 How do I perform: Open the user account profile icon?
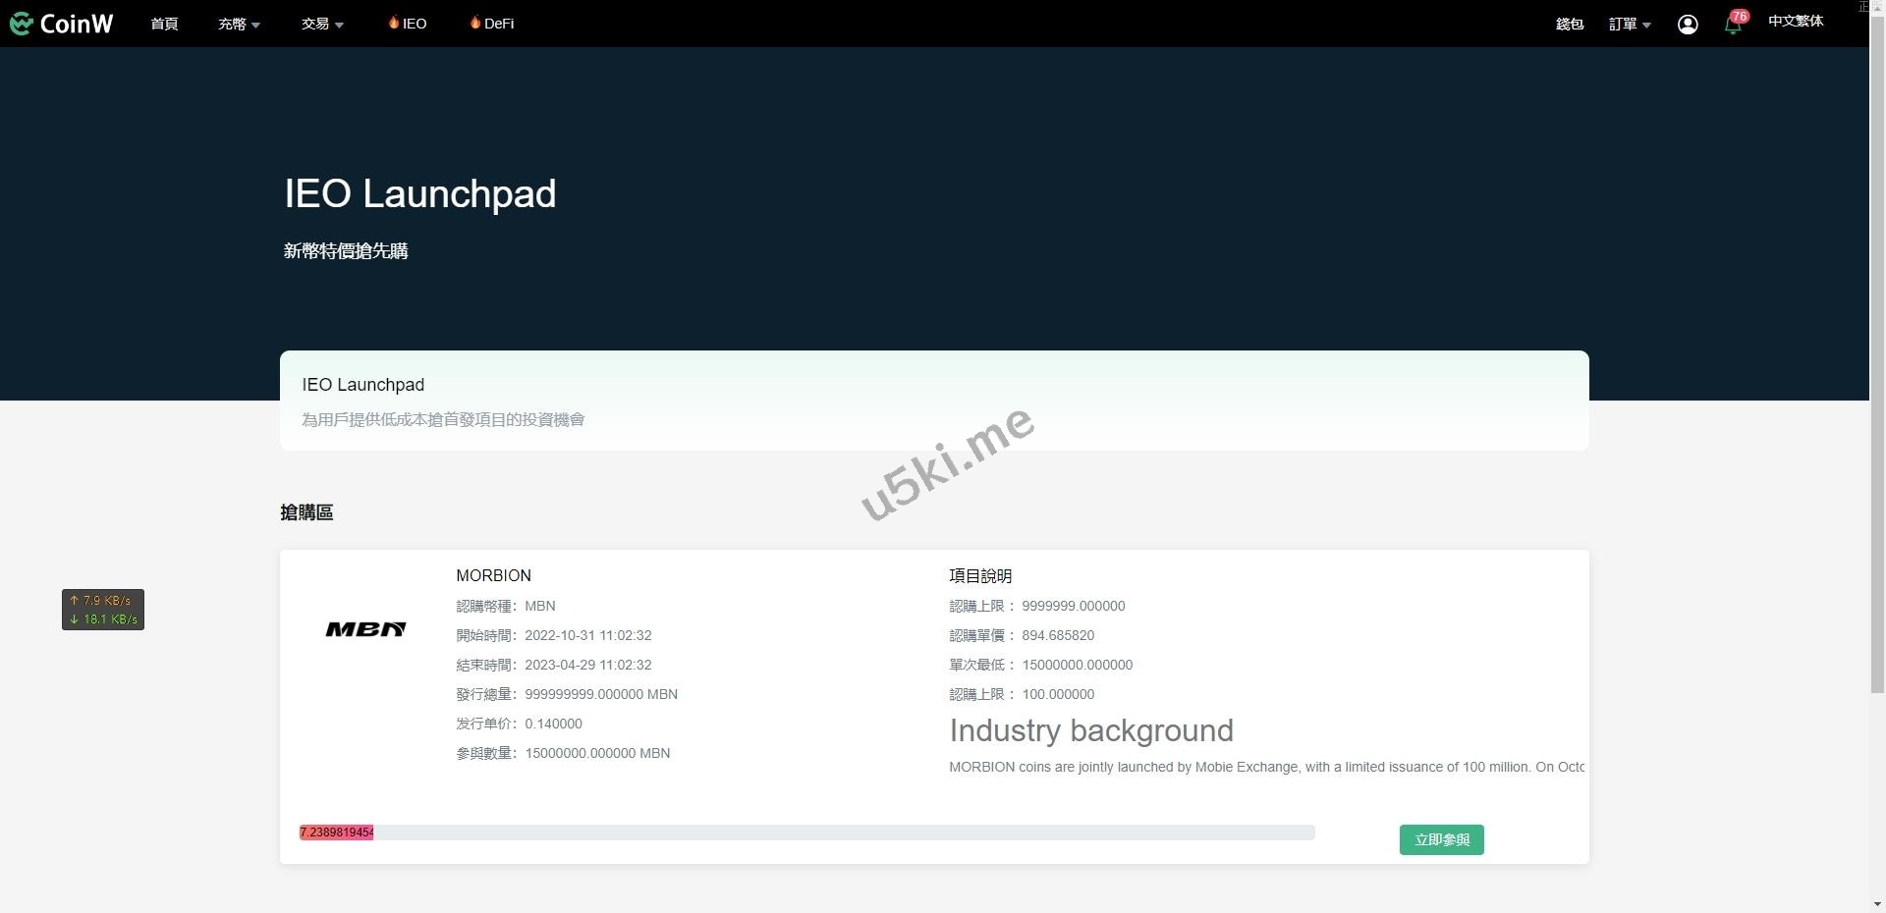[x=1687, y=25]
